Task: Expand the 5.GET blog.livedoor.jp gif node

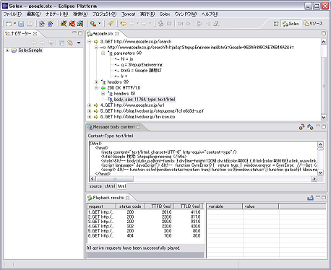Action: click(x=90, y=111)
